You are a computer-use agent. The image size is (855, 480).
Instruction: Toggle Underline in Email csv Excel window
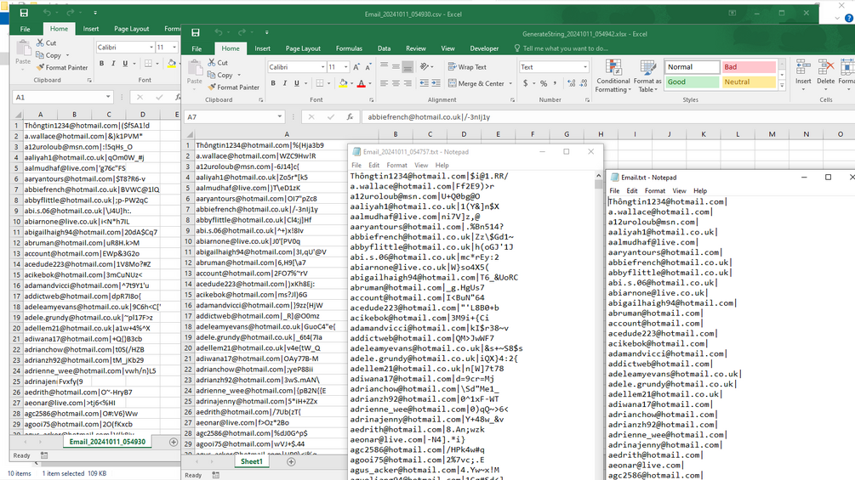(125, 63)
